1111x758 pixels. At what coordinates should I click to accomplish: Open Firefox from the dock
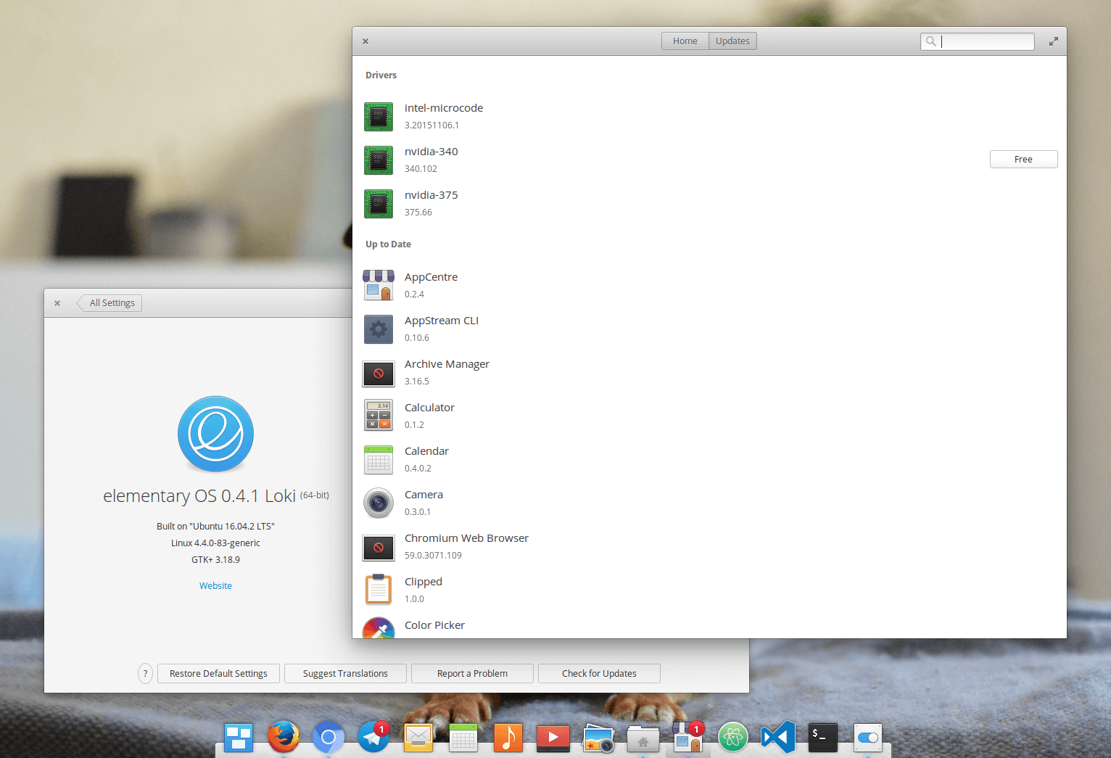pos(284,738)
